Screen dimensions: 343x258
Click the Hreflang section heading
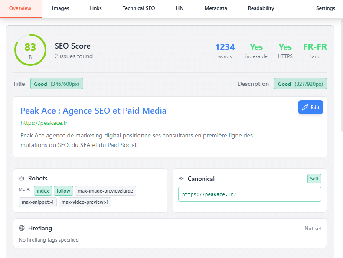point(40,228)
